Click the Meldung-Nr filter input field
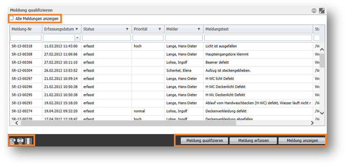This screenshot has width=345, height=164. coord(26,38)
